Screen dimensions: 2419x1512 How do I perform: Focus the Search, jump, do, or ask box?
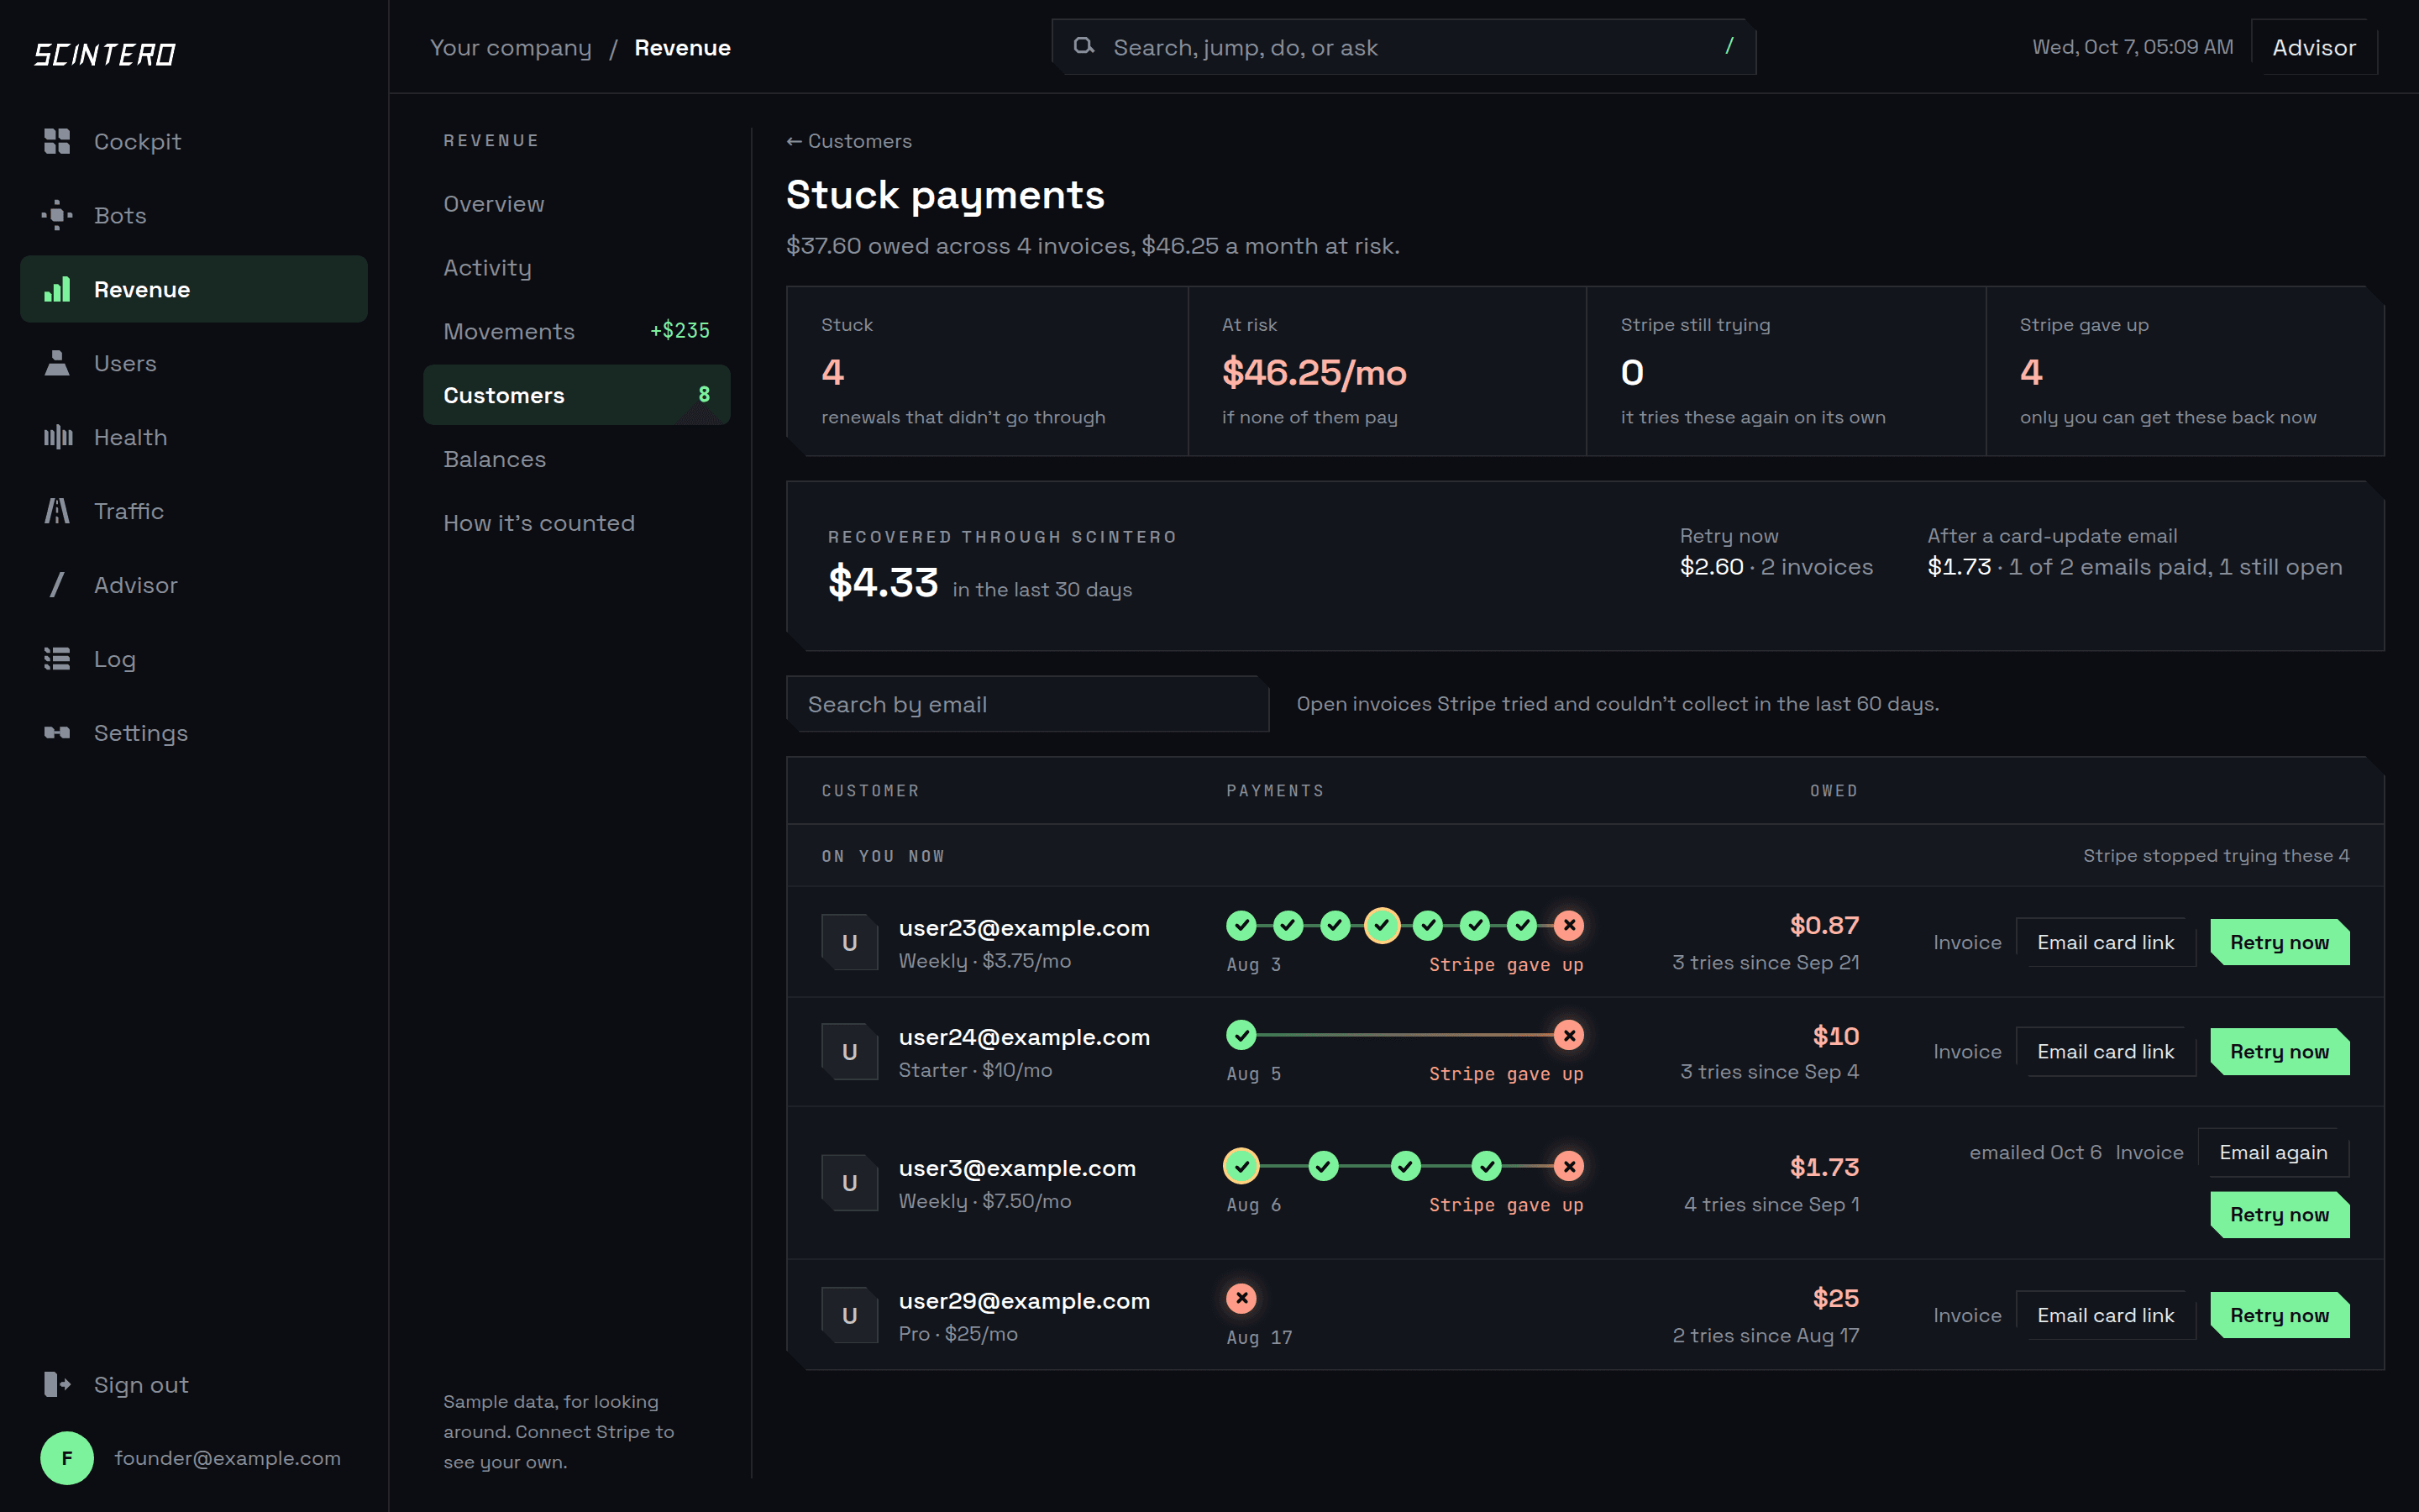pos(1404,47)
